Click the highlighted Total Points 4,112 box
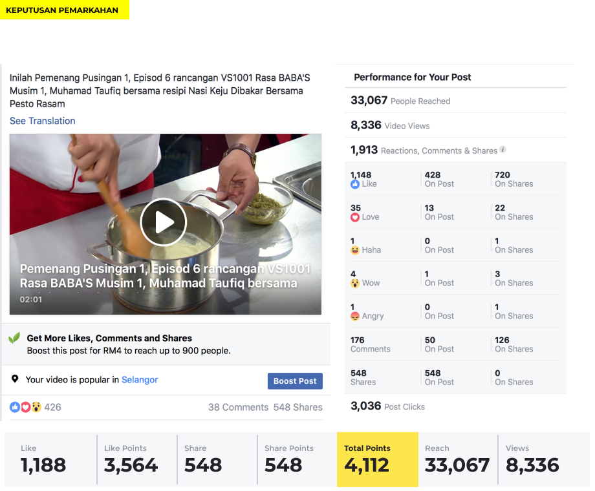595x491 pixels. [378, 459]
